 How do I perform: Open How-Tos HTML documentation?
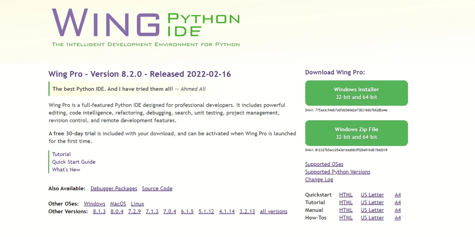point(346,218)
